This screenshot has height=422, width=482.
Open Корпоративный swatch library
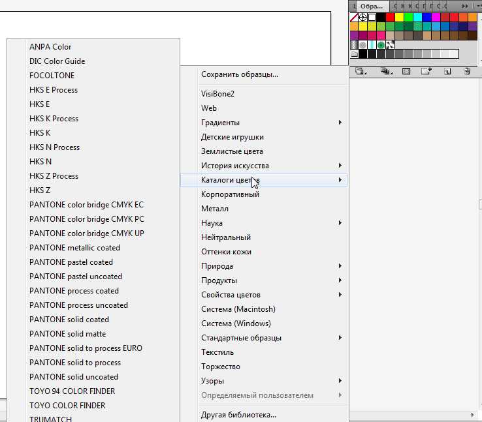point(264,194)
